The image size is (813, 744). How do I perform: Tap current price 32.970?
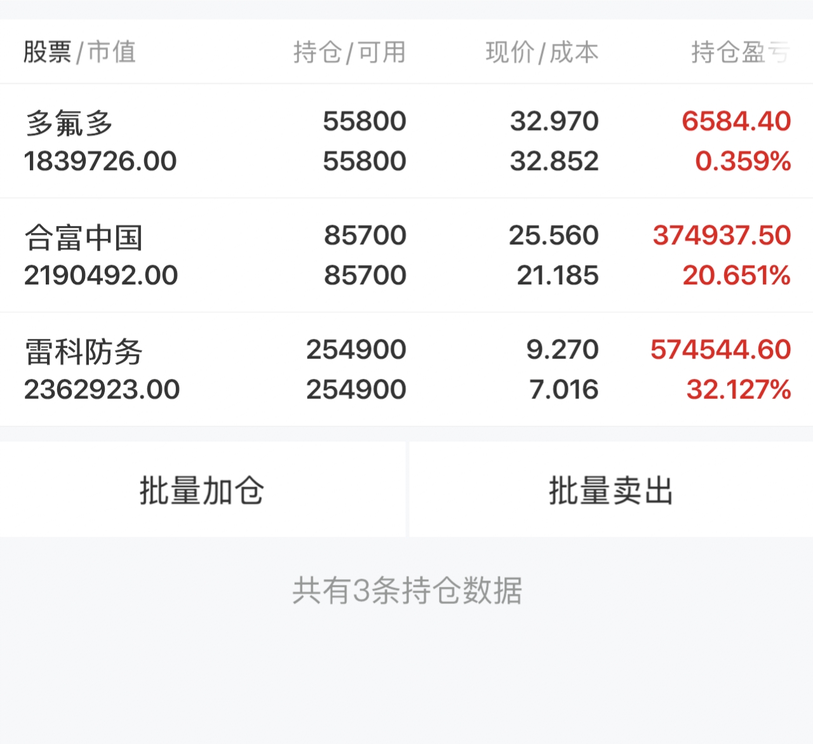554,121
